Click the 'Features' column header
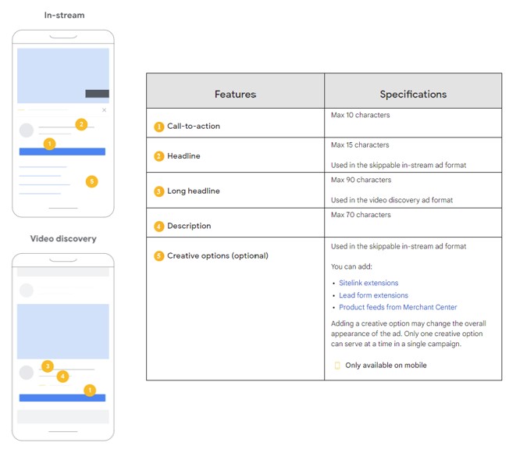Image resolution: width=509 pixels, height=450 pixels. tap(235, 95)
